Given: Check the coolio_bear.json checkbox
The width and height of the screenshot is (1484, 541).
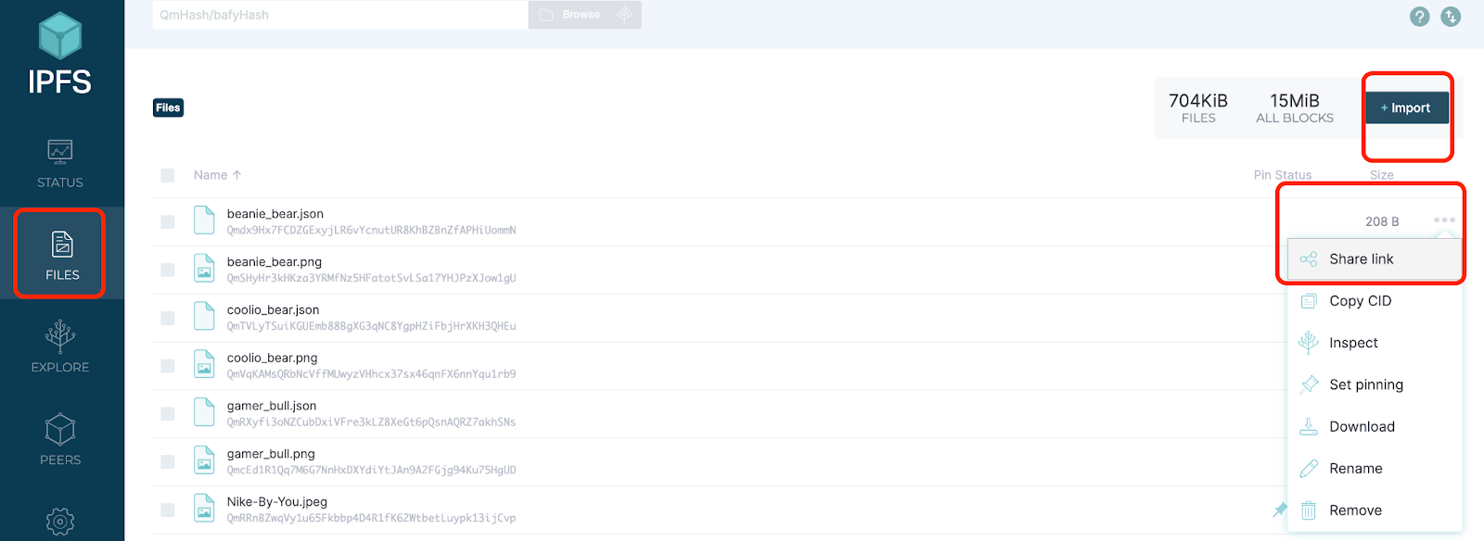Looking at the screenshot, I should 168,318.
